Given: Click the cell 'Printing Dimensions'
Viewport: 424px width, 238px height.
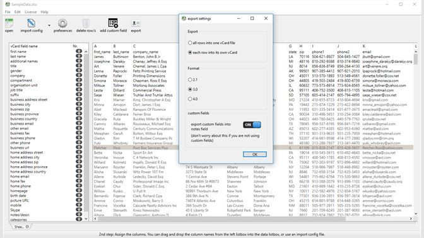Looking at the screenshot, I should (x=149, y=76).
